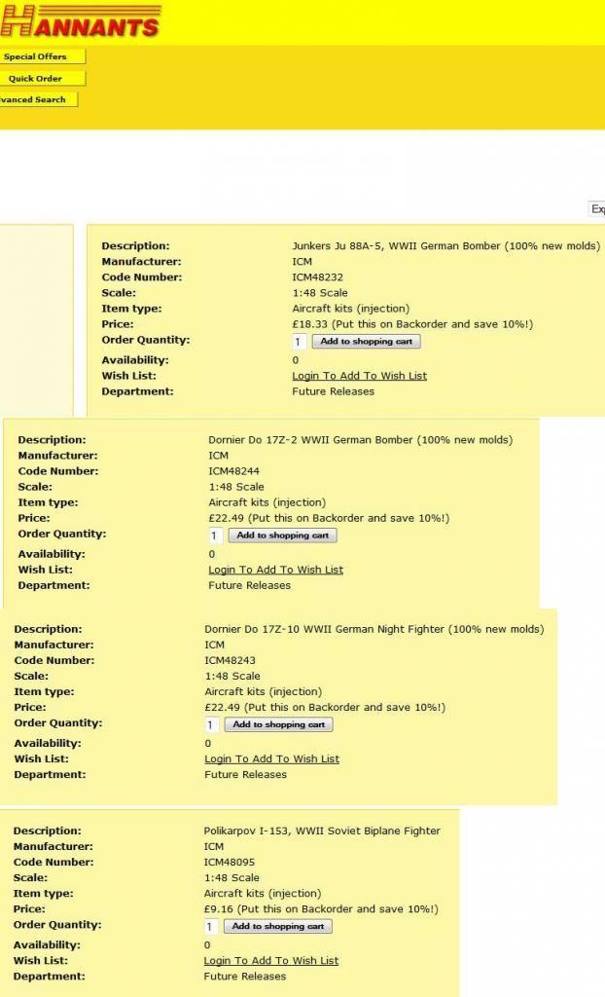Add Junkers Ju 88A-5 to shopping cart

pos(366,342)
